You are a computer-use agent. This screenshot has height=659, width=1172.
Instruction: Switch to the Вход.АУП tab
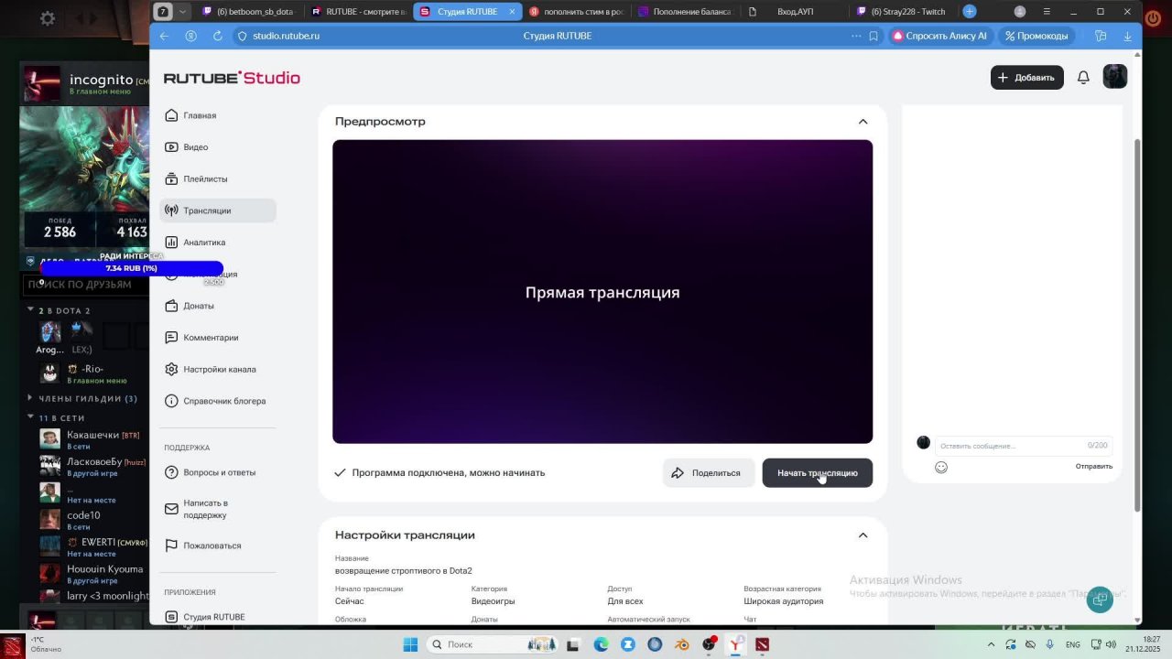click(x=795, y=12)
